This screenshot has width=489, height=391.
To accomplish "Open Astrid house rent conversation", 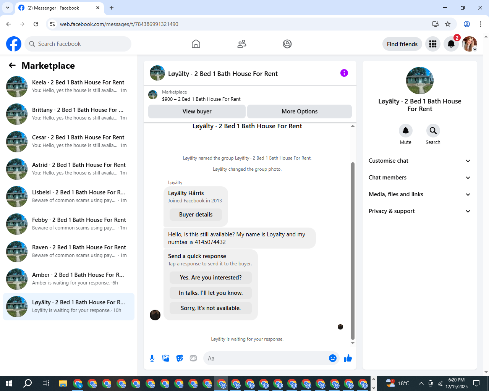I will [x=69, y=169].
